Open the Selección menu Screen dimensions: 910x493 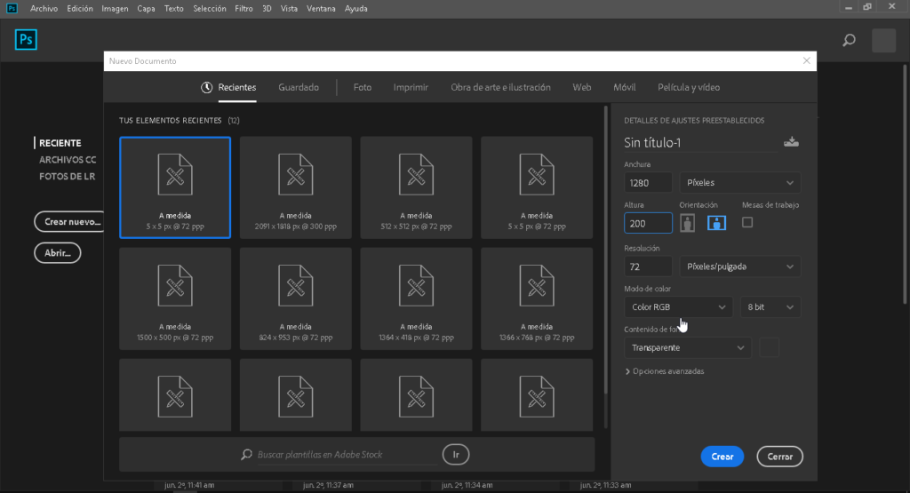(x=210, y=9)
